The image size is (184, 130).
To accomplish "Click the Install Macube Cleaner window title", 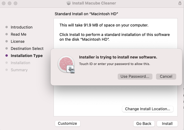I will pos(94,3).
